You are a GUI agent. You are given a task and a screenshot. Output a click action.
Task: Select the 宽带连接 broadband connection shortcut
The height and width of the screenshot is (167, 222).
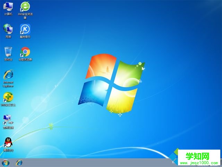[8, 122]
